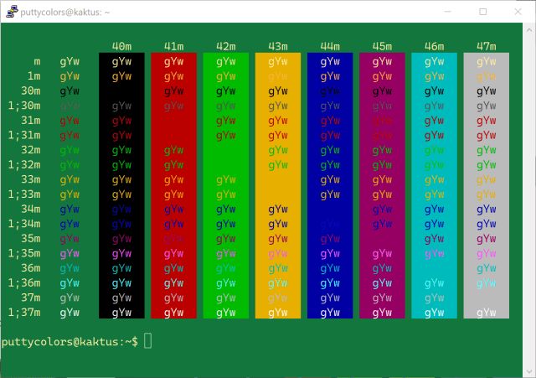The image size is (536, 378).
Task: Pick the 43m yellow column header
Action: coord(278,46)
